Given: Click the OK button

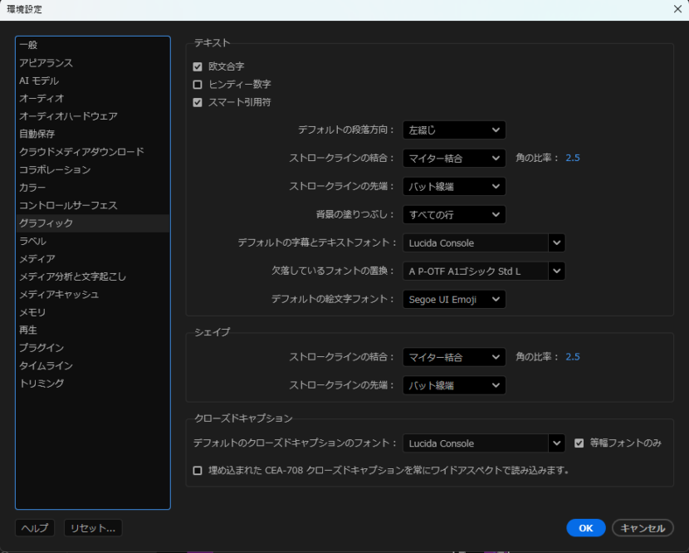Looking at the screenshot, I should (585, 528).
